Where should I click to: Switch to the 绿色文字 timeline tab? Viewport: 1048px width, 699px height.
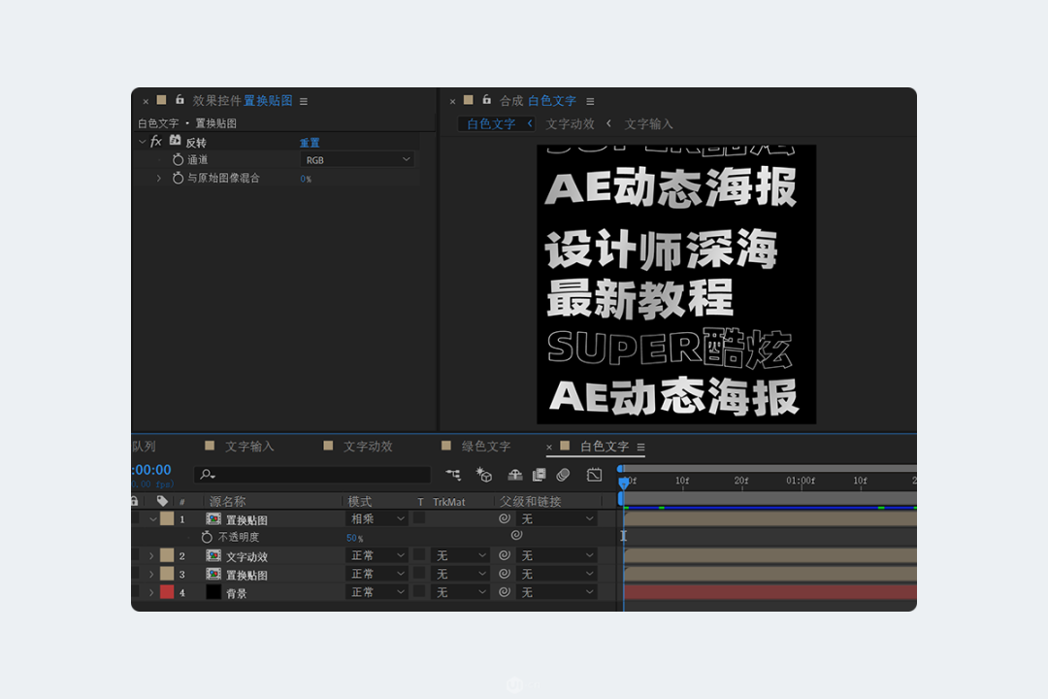click(x=486, y=447)
